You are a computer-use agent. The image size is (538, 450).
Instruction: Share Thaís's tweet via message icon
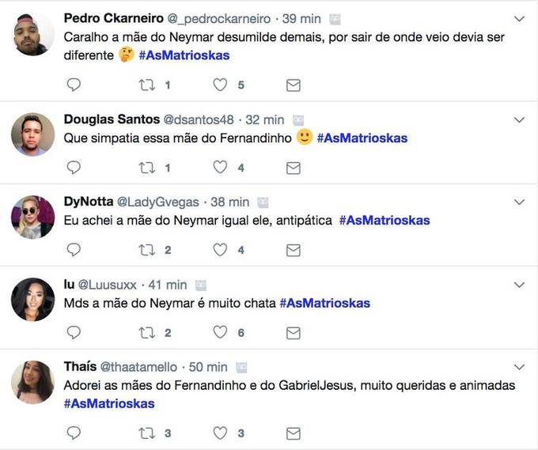pos(293,433)
